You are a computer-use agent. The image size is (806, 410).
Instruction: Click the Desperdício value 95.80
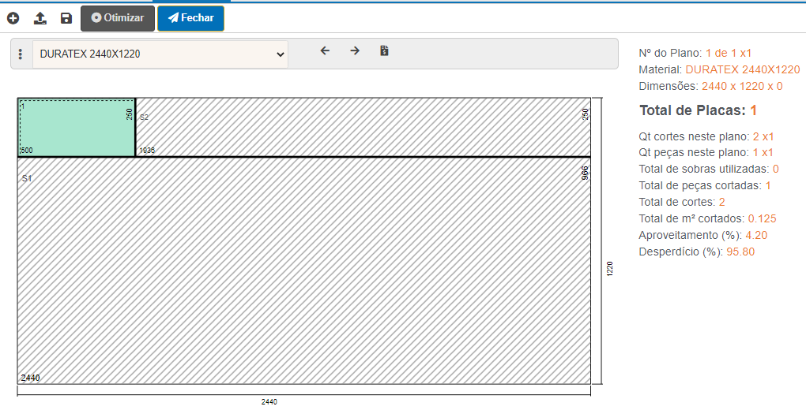pos(740,252)
